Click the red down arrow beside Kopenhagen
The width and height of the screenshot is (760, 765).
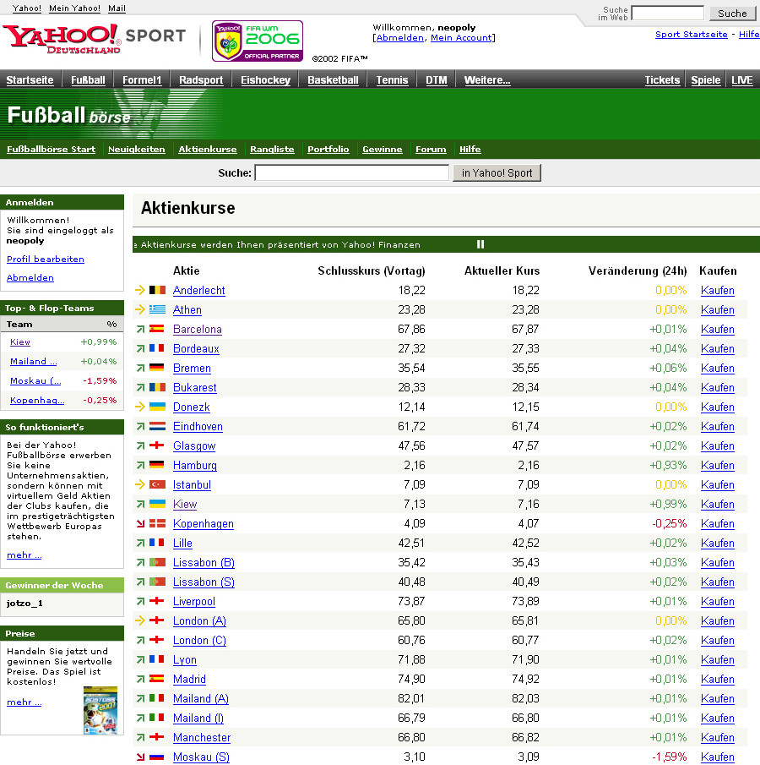(140, 523)
